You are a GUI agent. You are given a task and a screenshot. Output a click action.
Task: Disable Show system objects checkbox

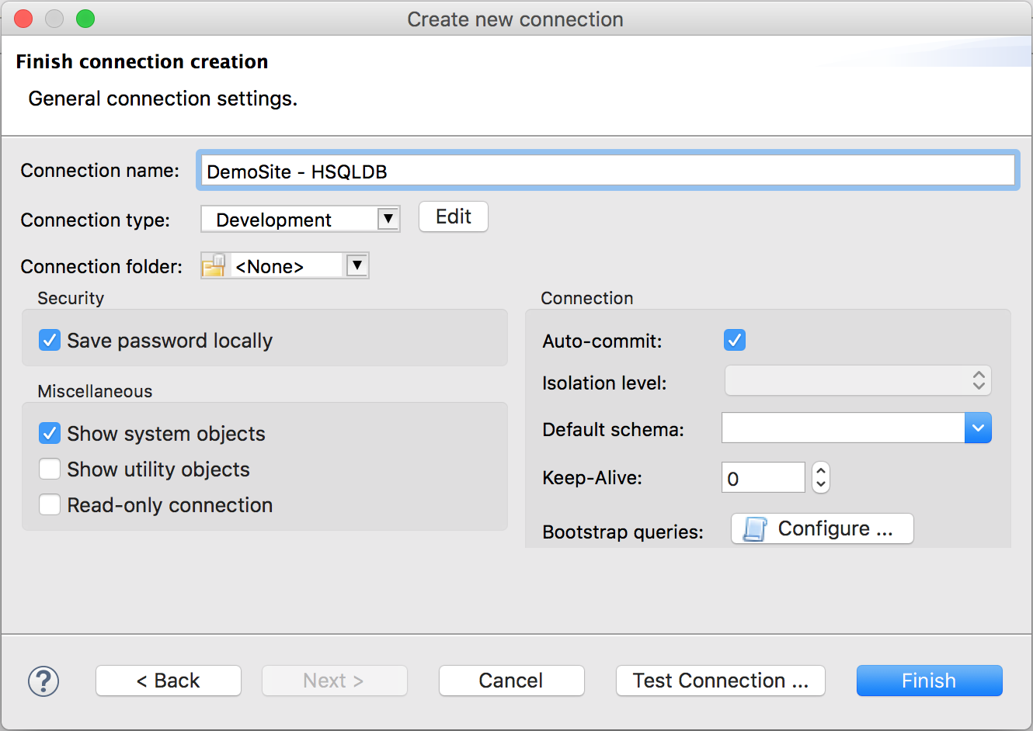[50, 434]
